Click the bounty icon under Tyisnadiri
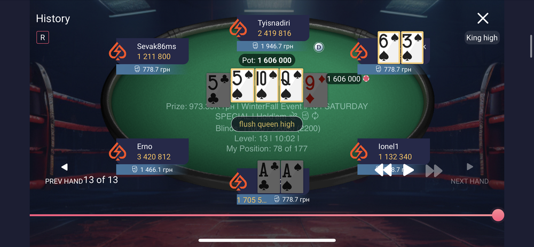 point(255,46)
